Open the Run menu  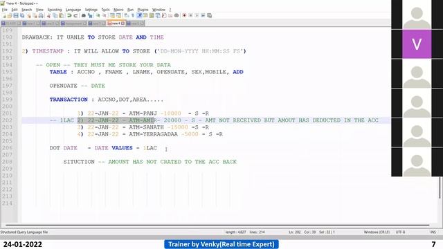pyautogui.click(x=130, y=10)
